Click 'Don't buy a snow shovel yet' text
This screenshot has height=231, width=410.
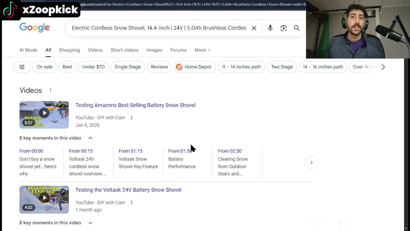38,167
